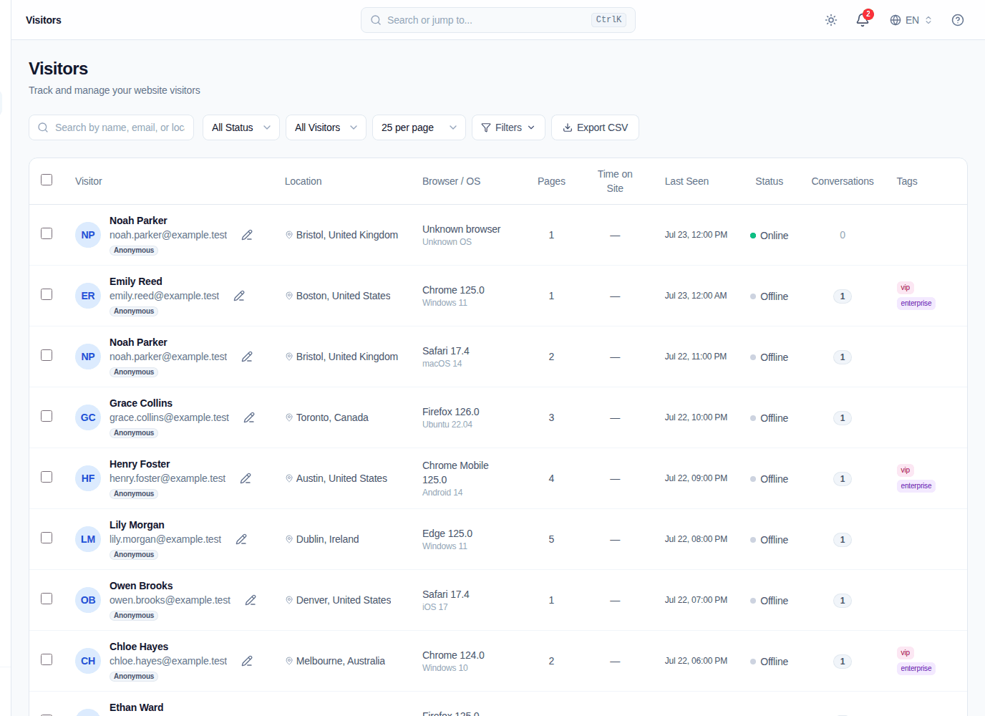Edit Chloe Hayes using the pencil icon
This screenshot has width=985, height=716.
click(247, 661)
